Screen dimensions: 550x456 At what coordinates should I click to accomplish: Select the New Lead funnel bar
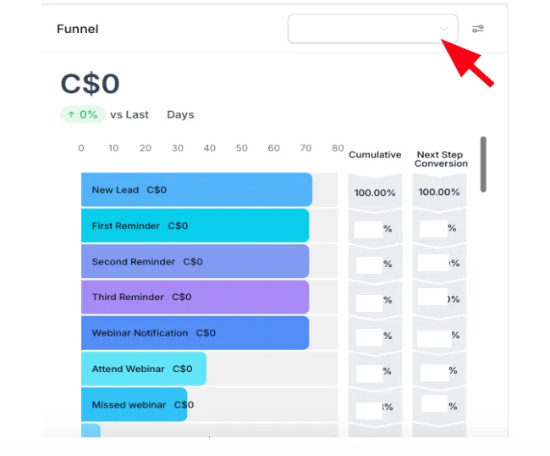[x=196, y=190]
